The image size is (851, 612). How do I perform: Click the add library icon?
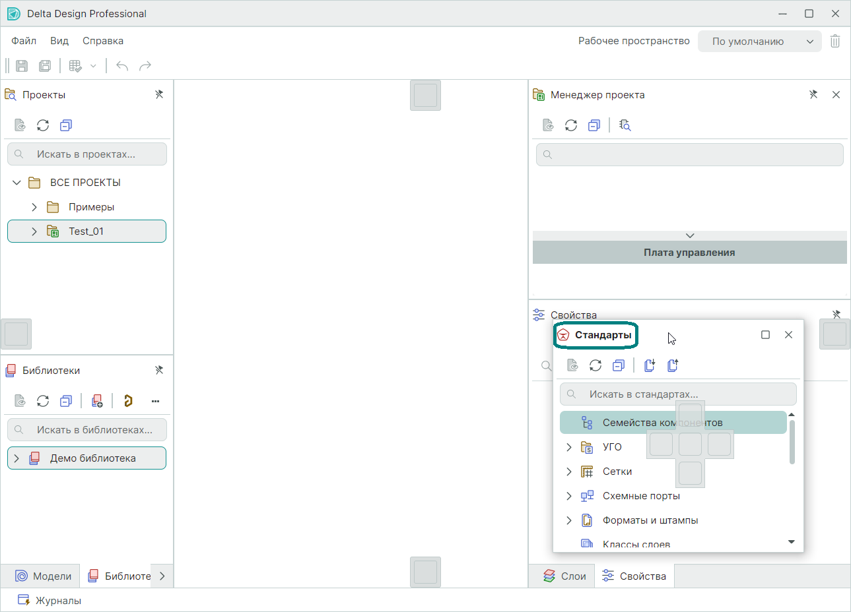click(97, 401)
